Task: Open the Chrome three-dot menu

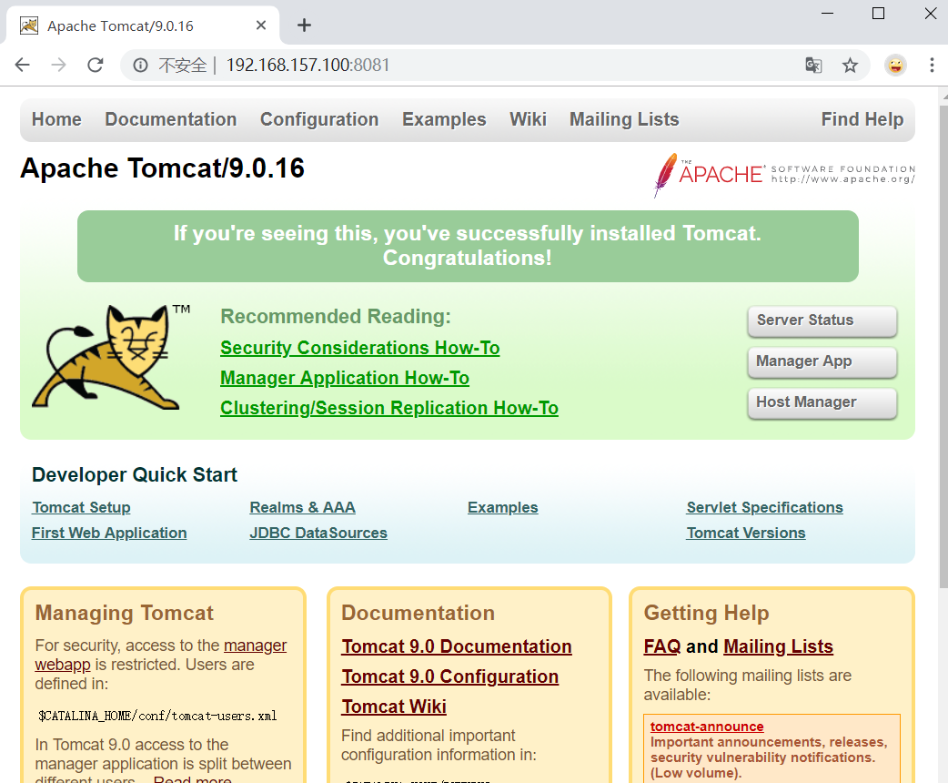Action: click(x=932, y=65)
